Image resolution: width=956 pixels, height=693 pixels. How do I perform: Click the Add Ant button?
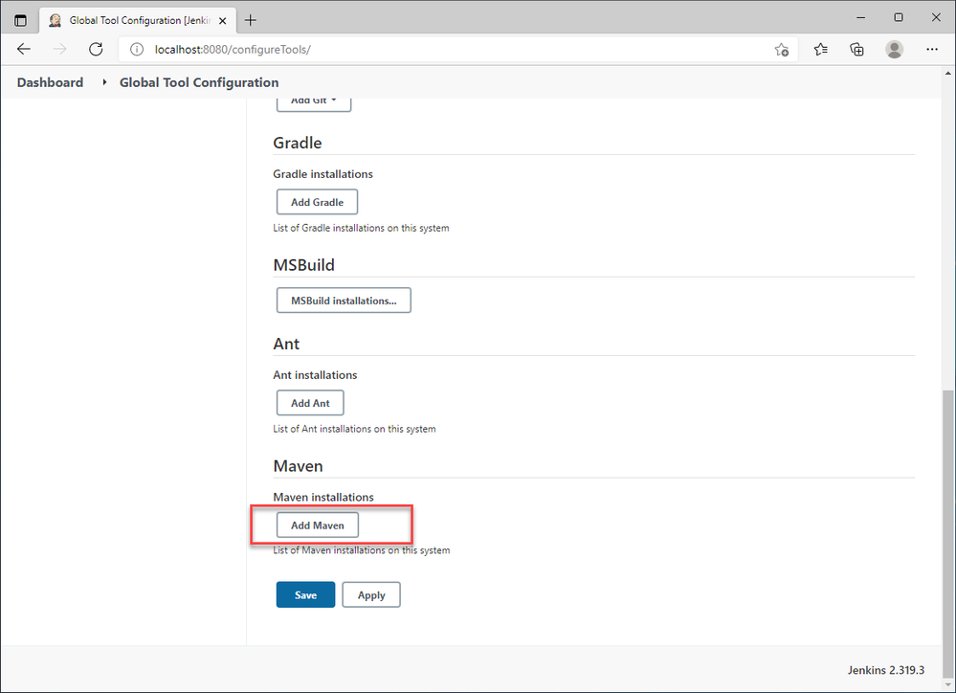(310, 403)
